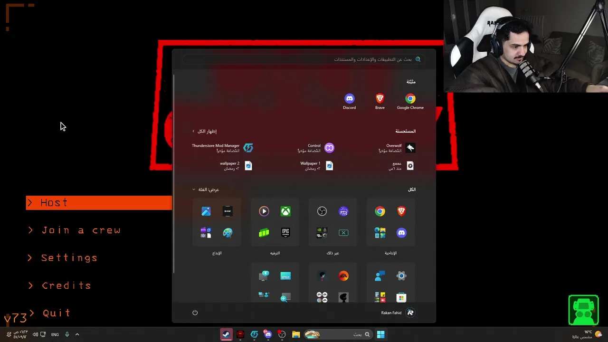Open Paint in الإبداع category
608x342 pixels.
click(228, 233)
